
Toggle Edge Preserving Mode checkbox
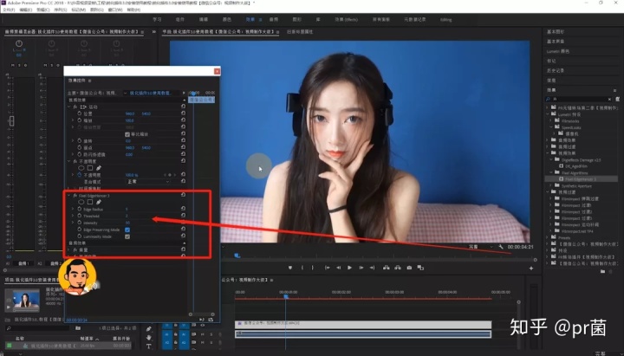tap(127, 230)
